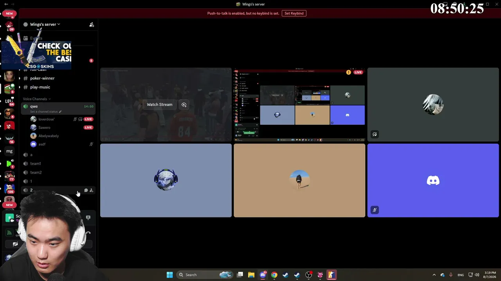Open File Explorer from the taskbar
501x281 pixels.
coord(251,275)
